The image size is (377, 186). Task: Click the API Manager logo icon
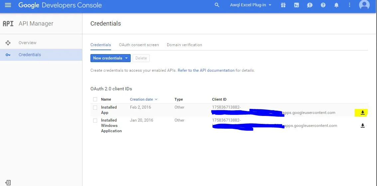tap(8, 24)
